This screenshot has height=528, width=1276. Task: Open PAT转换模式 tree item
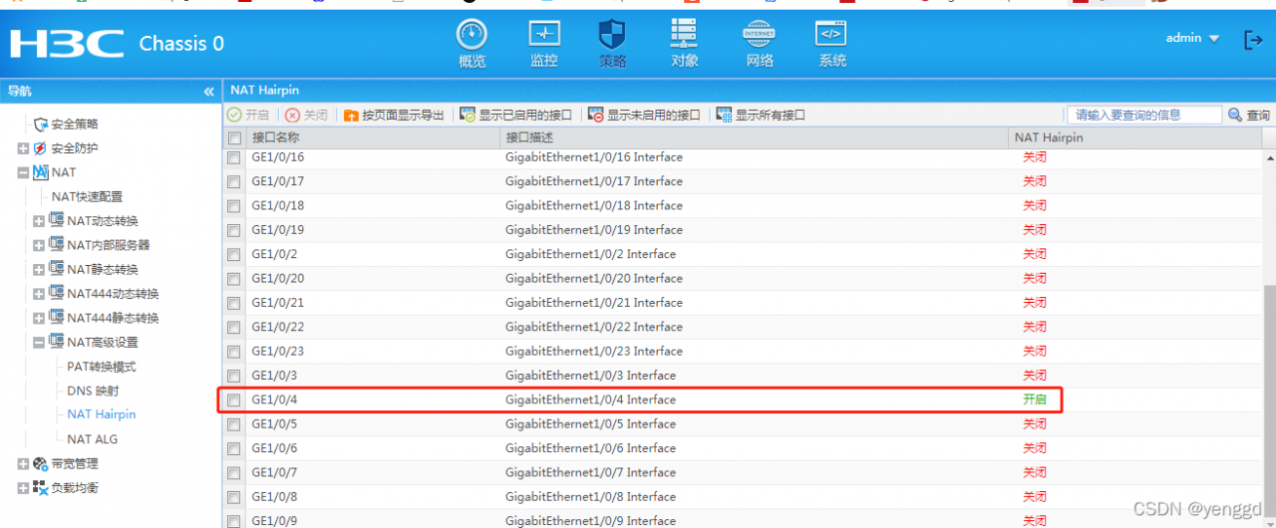[102, 367]
